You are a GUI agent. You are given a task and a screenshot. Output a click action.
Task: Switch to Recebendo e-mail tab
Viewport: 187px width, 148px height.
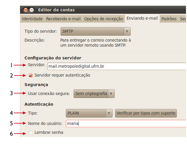[63, 19]
